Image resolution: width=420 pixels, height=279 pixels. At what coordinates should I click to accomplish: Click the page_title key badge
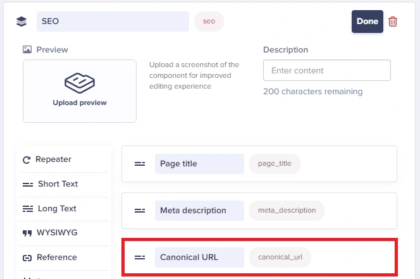point(275,164)
